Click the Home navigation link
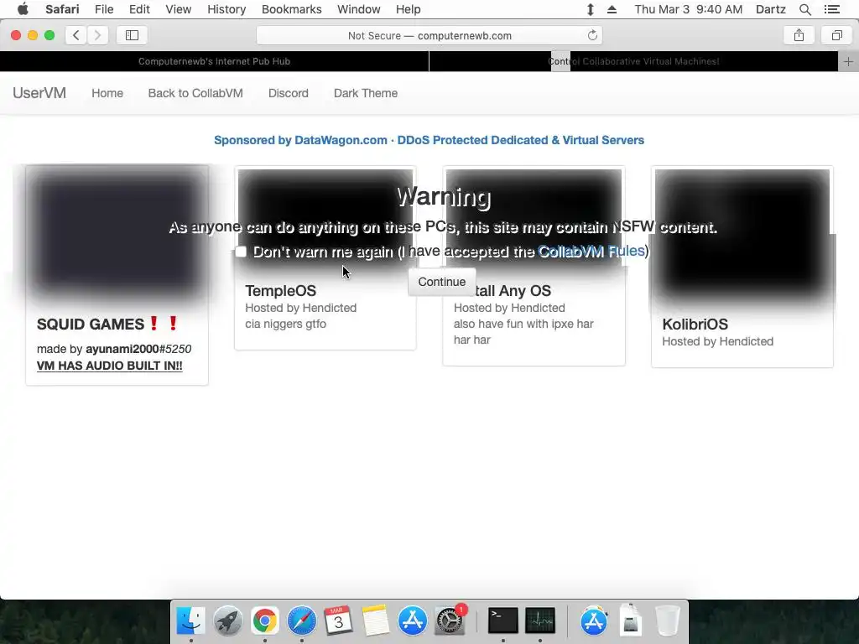859x644 pixels. 107,93
